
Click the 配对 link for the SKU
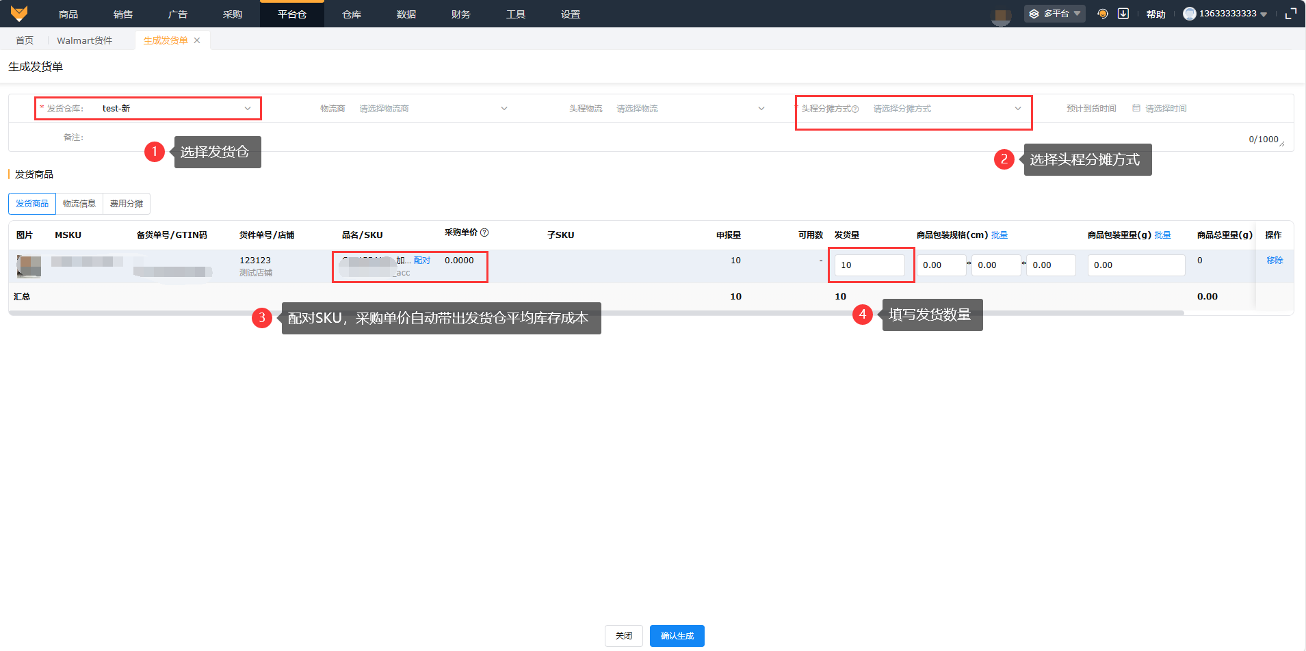click(x=422, y=261)
